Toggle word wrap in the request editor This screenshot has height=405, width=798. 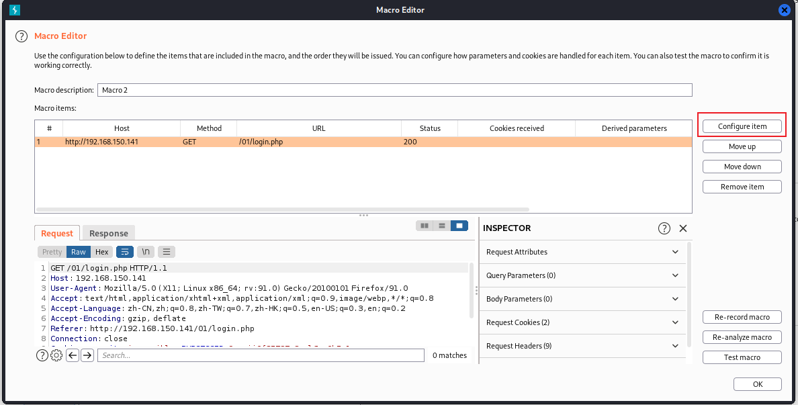[x=125, y=251]
